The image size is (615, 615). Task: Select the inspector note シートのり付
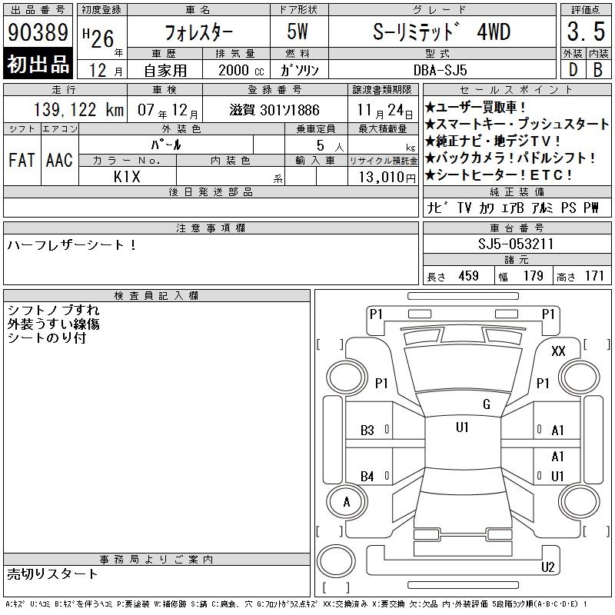coord(47,337)
